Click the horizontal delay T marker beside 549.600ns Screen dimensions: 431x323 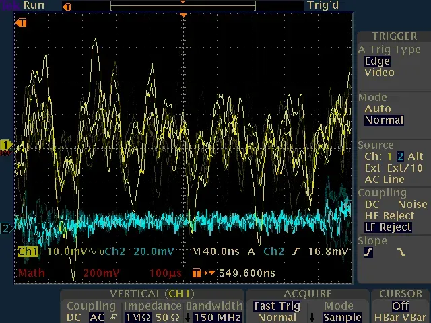tap(197, 273)
